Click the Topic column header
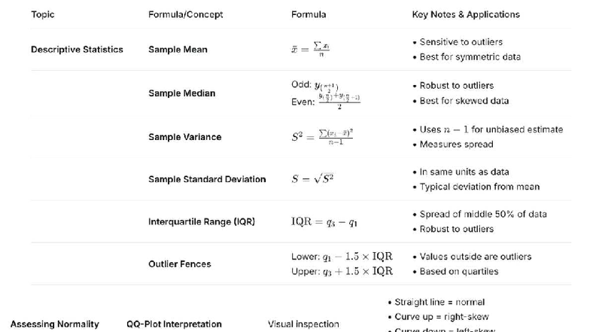This screenshot has height=332, width=590. click(x=43, y=14)
